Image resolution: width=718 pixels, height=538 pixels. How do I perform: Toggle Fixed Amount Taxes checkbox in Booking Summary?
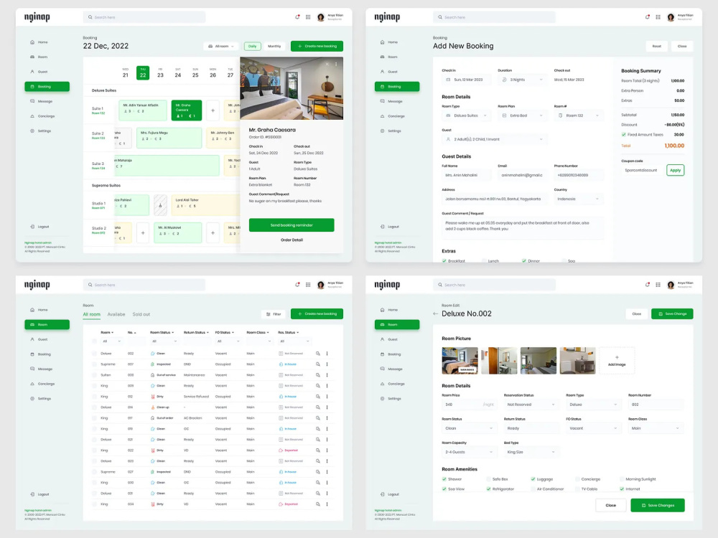coord(624,135)
